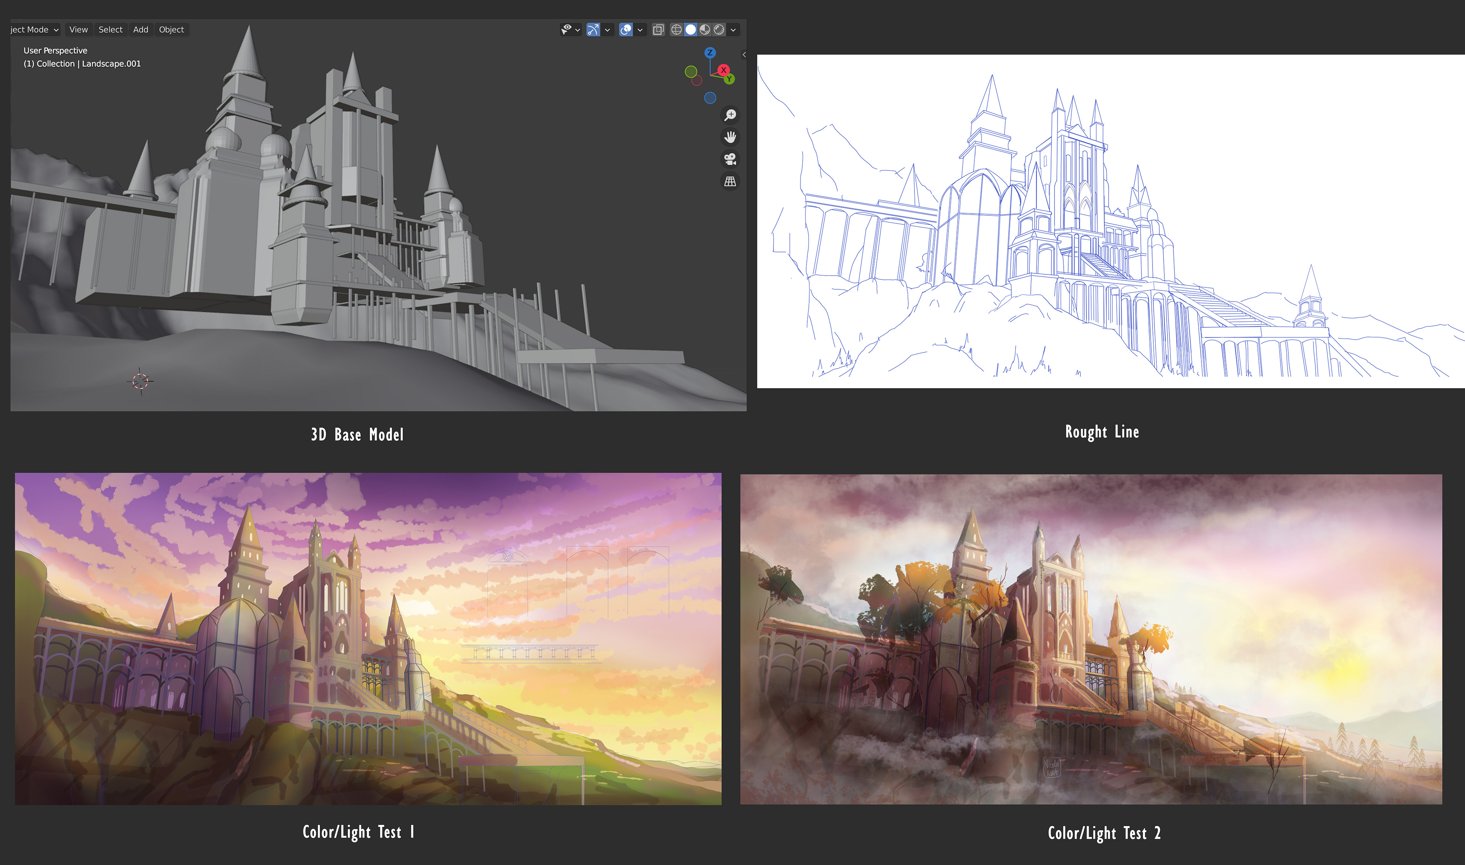Click the pan hand viewport icon

click(729, 137)
